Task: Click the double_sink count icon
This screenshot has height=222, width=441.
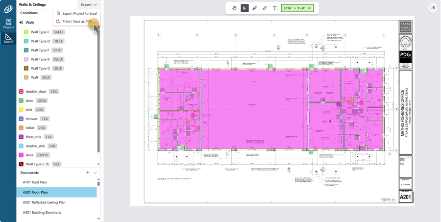Action: (x=21, y=146)
